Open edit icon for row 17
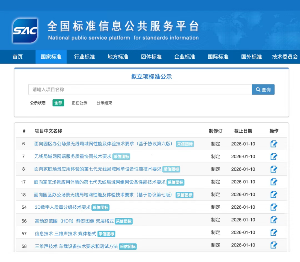Image resolution: width=300 pixels, height=262 pixels. point(274,182)
